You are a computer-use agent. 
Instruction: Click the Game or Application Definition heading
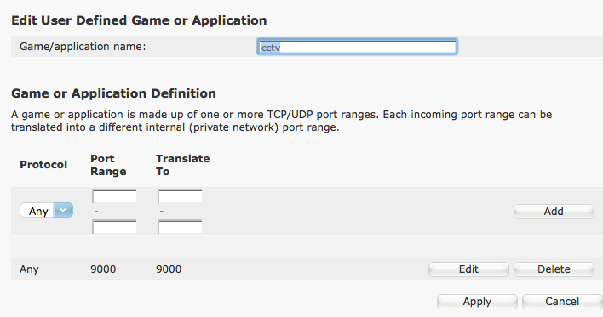click(x=113, y=93)
